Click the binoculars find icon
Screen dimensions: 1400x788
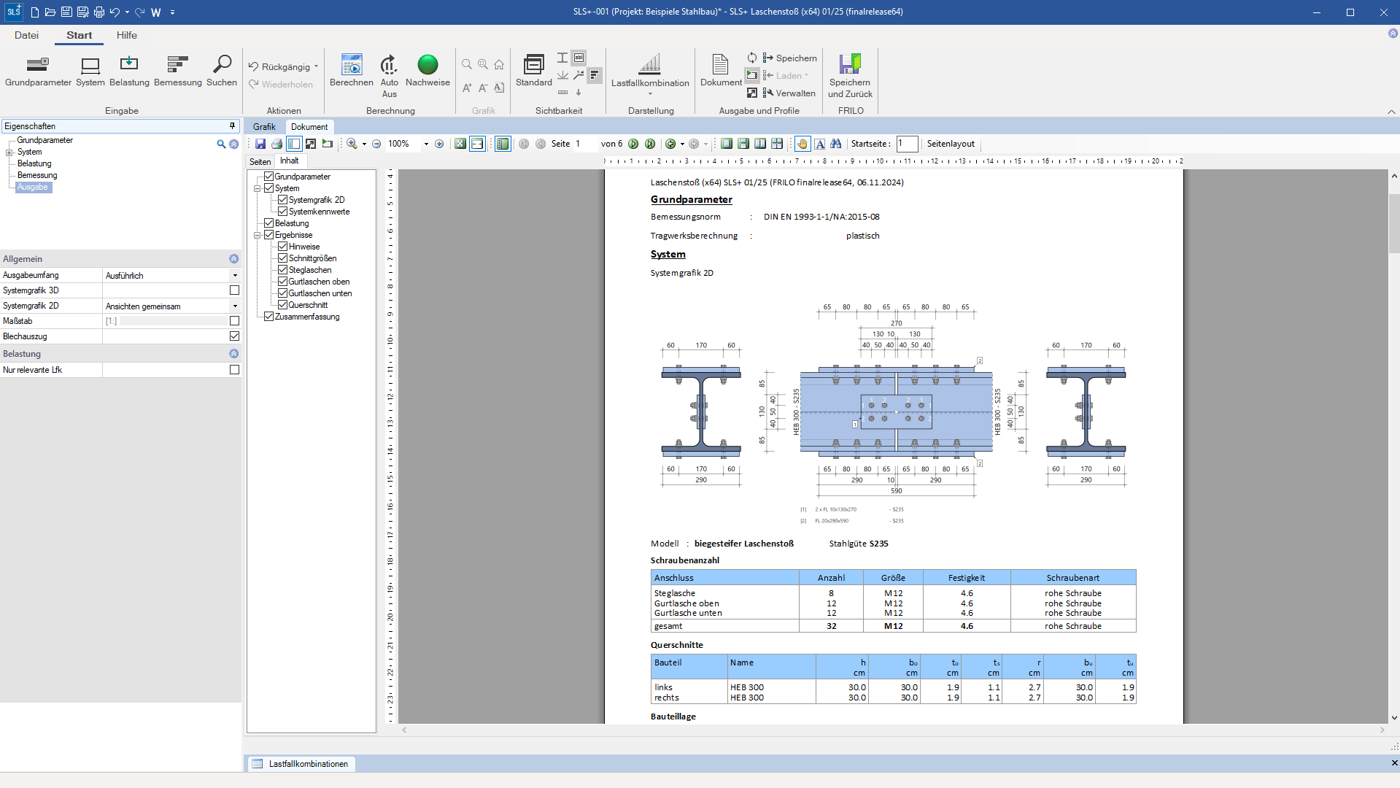click(x=836, y=144)
